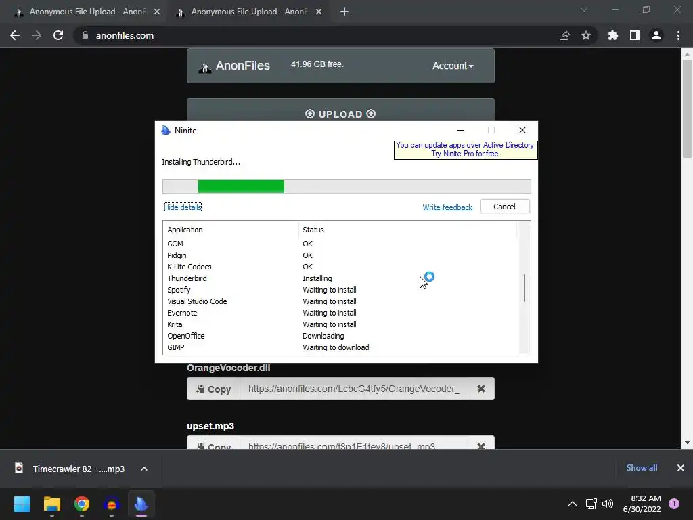This screenshot has width=693, height=520.
Task: Toggle the Chrome side panel icon
Action: click(x=635, y=35)
